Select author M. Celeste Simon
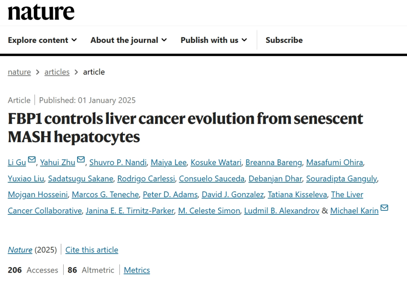Viewport: 407px width, 285px height. click(x=209, y=210)
